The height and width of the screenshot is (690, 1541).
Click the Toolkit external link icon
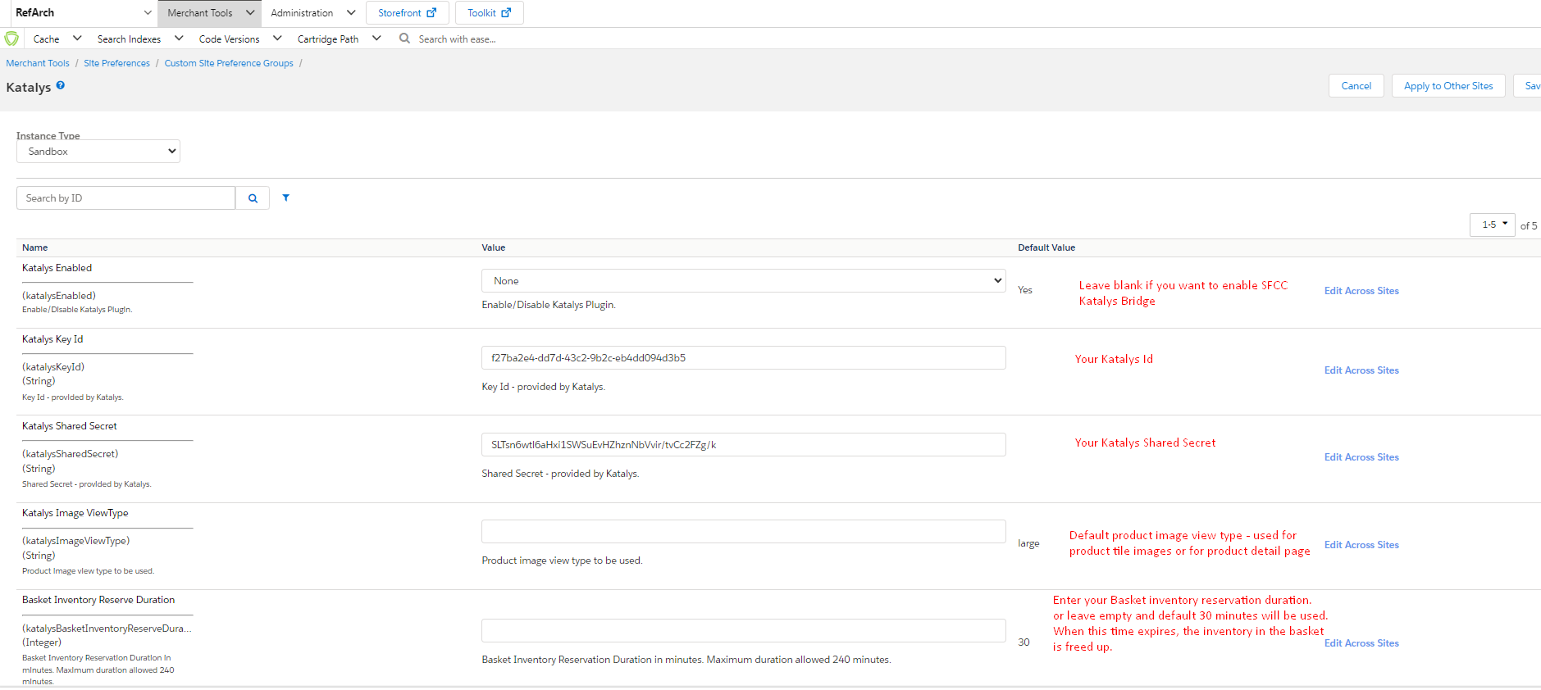point(506,13)
